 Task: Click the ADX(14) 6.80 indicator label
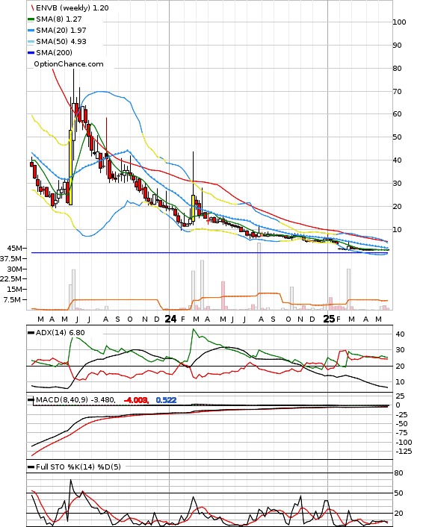pos(61,332)
